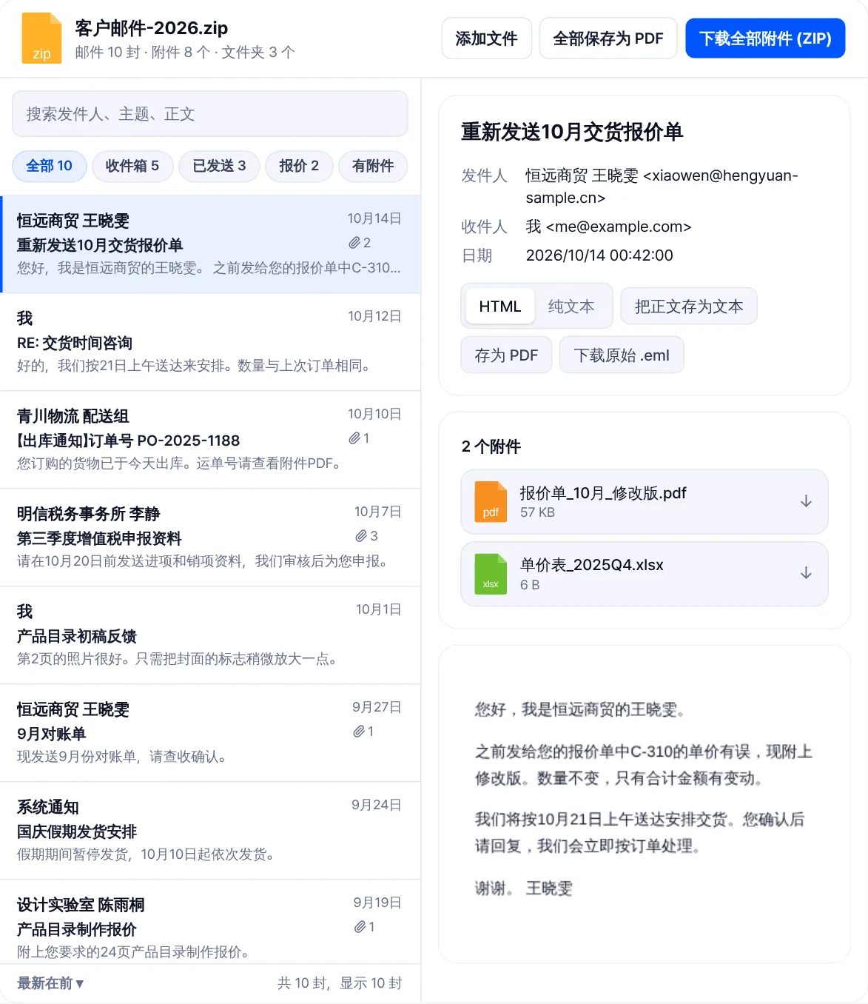This screenshot has width=868, height=1004.
Task: Click the title 客户邮件-2026.zip
Action: tap(152, 28)
